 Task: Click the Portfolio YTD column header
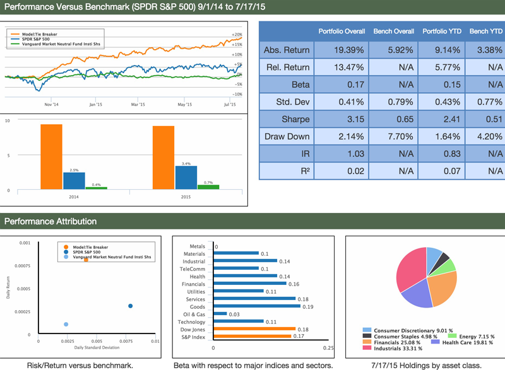(443, 31)
